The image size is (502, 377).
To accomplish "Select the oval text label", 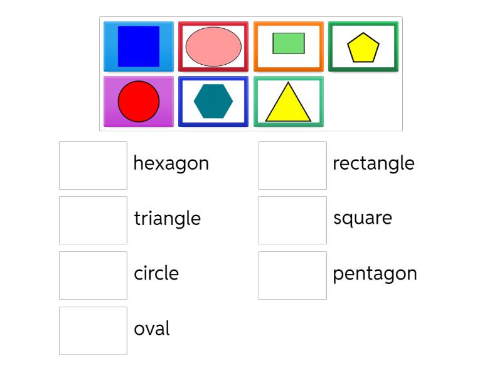I will (152, 329).
